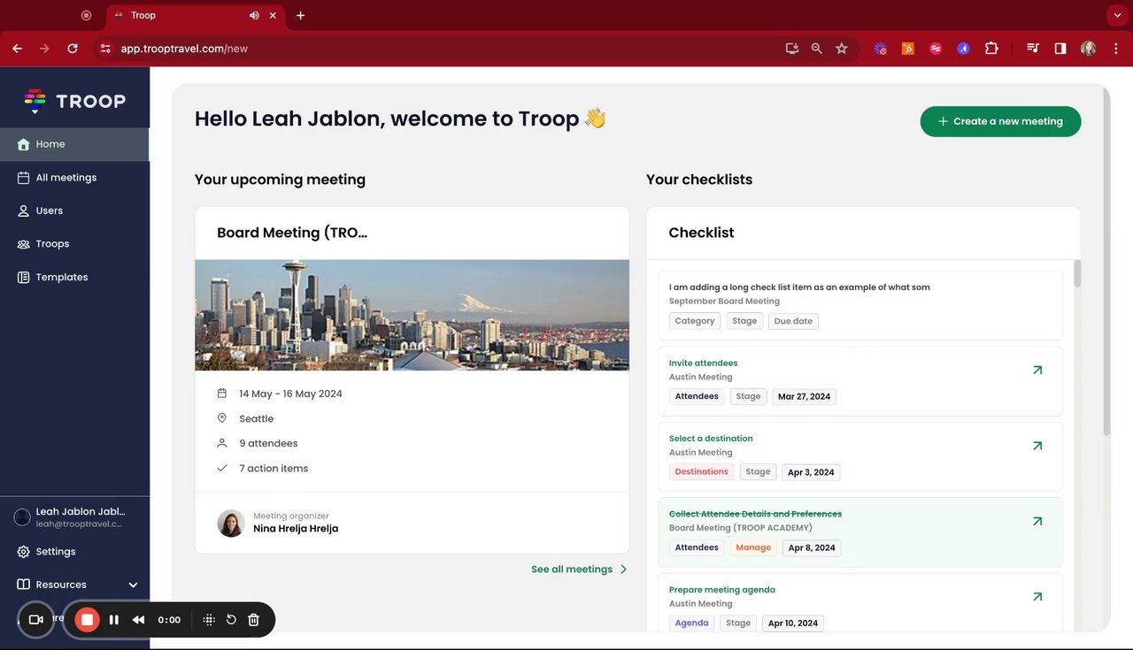Open Prepare meeting agenda arrow icon
This screenshot has width=1133, height=650.
tap(1037, 597)
